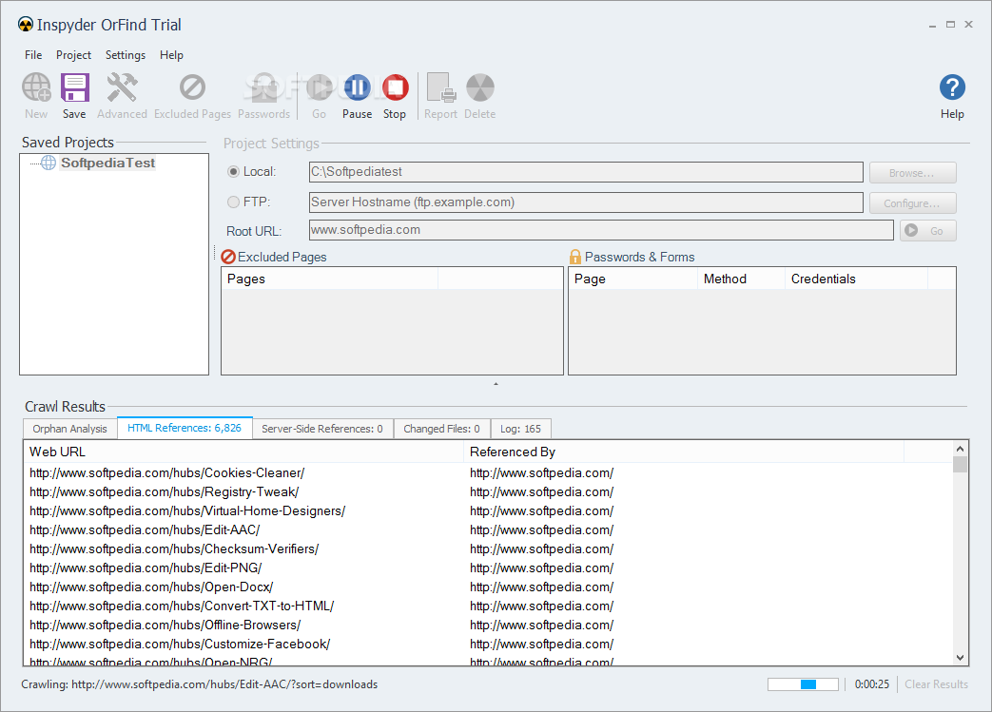Click the Pages column header

click(330, 279)
